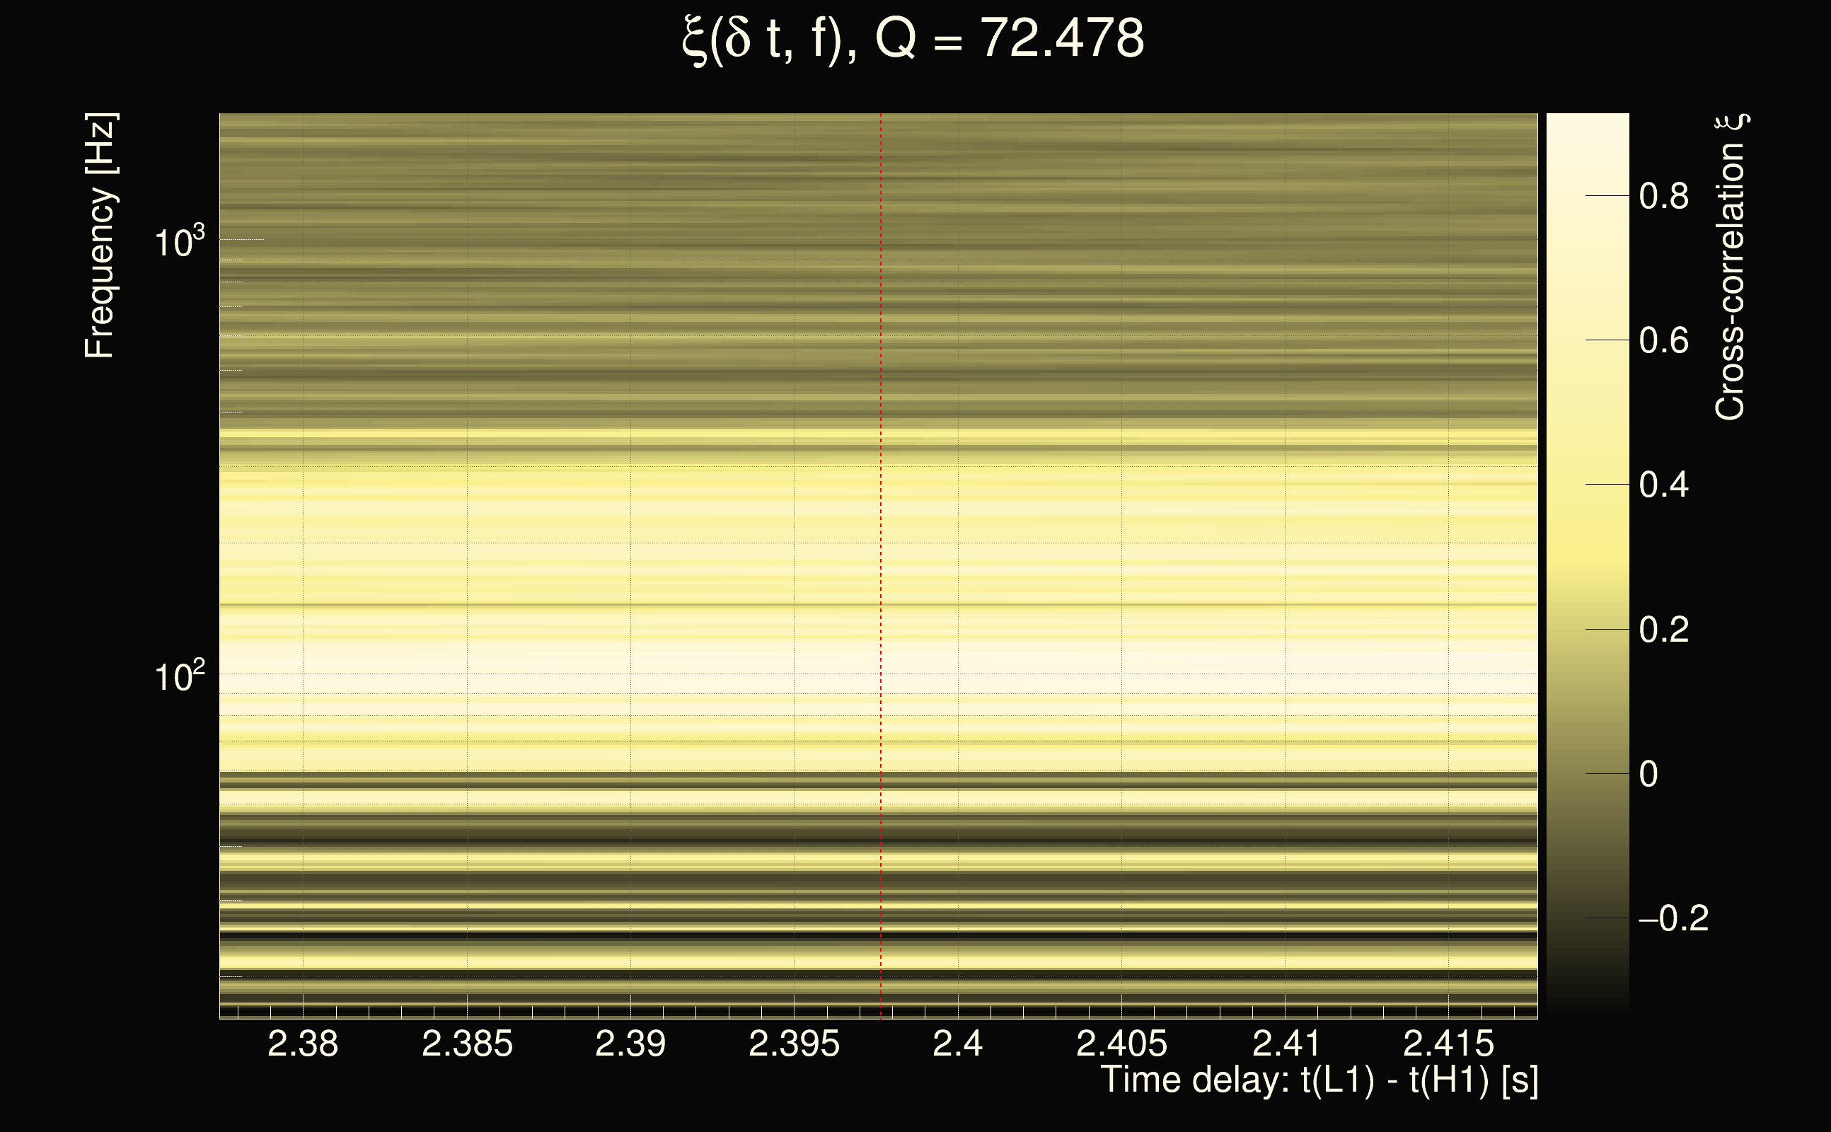Click the −0.2 colorbar tick label
Viewport: 1831px width, 1132px height.
tap(1673, 918)
